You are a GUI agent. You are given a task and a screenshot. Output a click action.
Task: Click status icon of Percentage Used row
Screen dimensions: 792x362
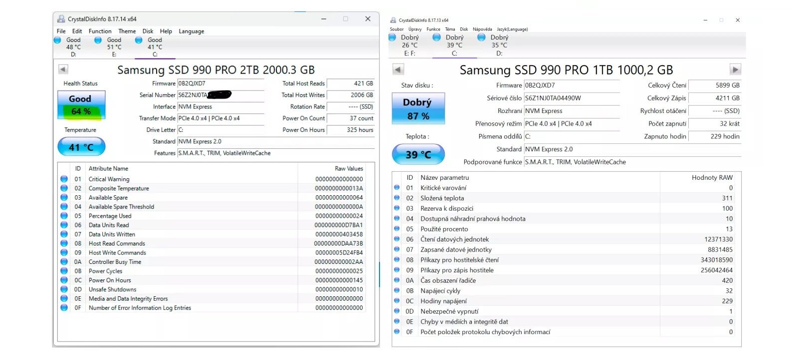point(64,216)
